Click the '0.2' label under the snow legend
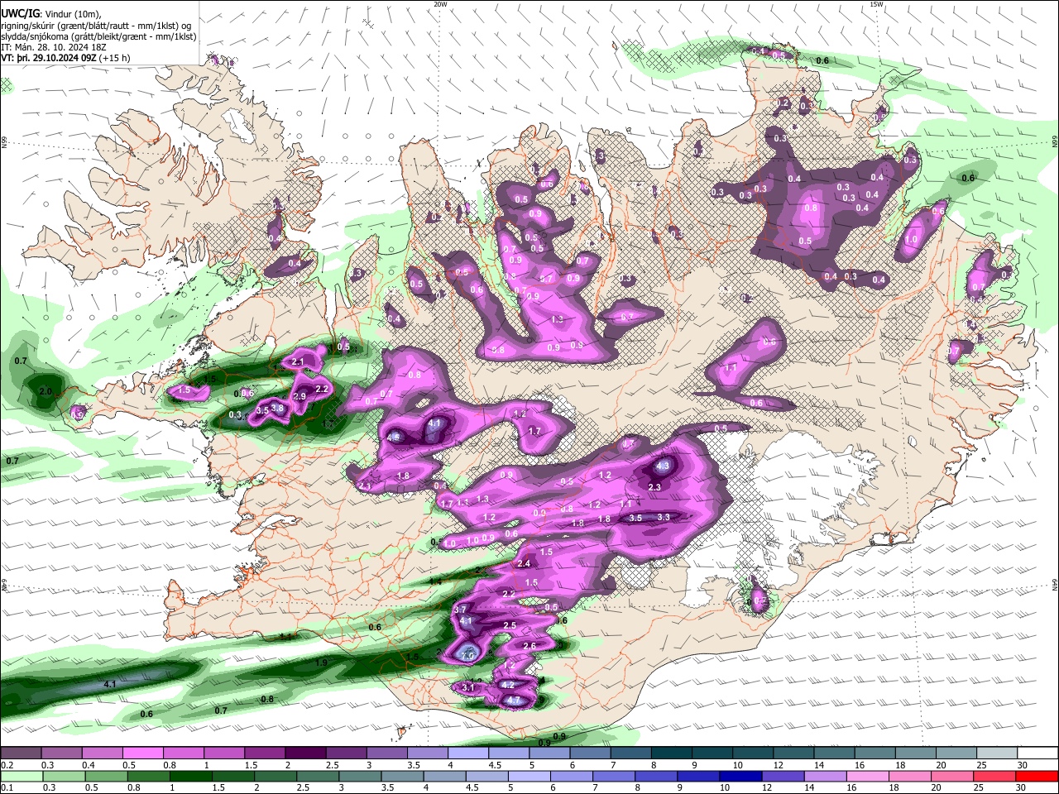This screenshot has height=794, width=1059. (x=7, y=765)
